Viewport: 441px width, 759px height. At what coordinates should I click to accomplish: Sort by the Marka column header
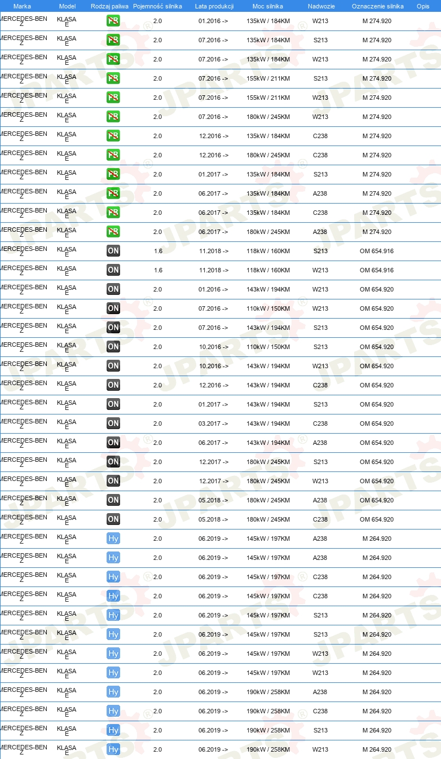pos(22,6)
